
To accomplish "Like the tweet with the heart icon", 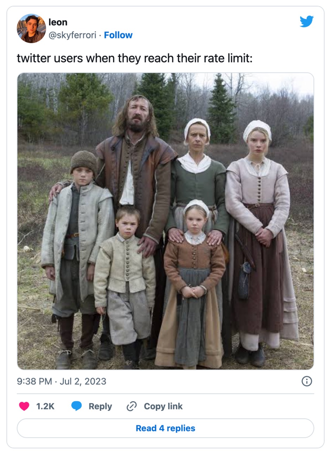I will 24,406.
